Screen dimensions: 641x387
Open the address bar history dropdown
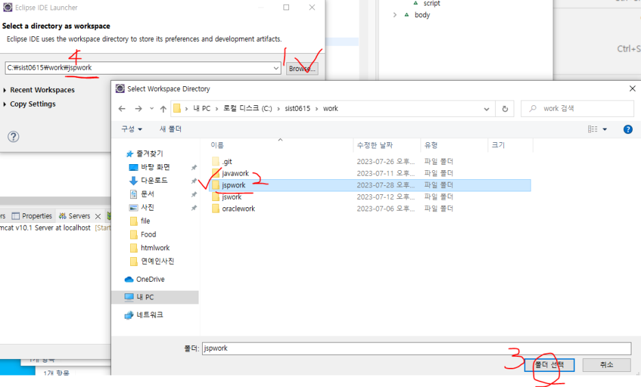click(486, 109)
